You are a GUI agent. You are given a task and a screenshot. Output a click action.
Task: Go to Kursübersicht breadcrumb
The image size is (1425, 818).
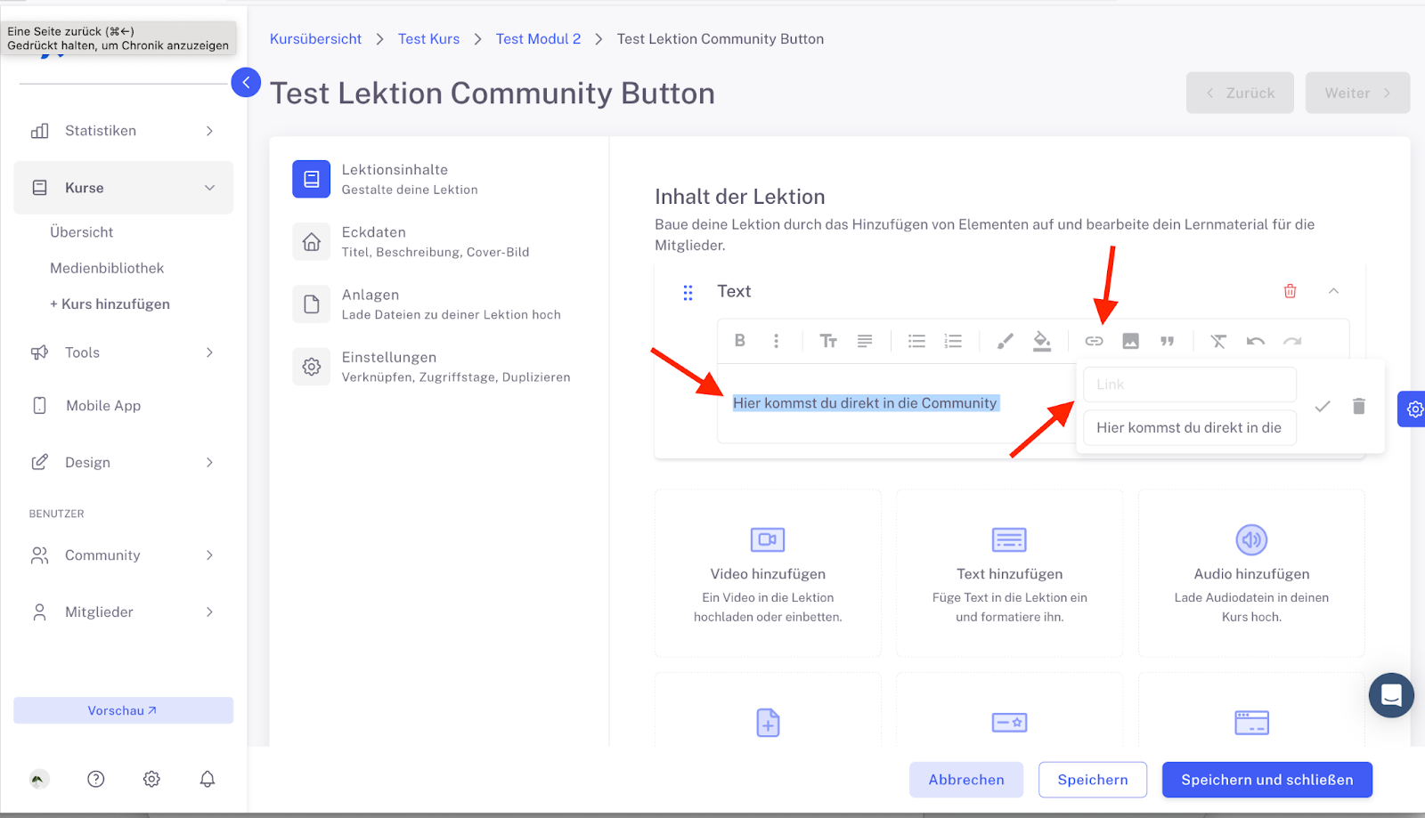(315, 39)
